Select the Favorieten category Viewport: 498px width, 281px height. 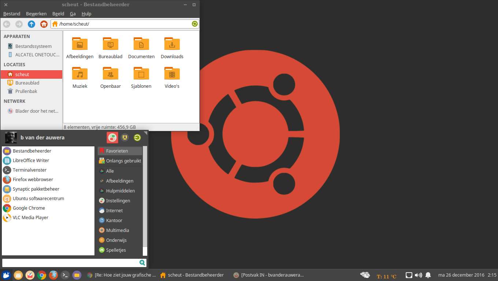[x=120, y=151]
